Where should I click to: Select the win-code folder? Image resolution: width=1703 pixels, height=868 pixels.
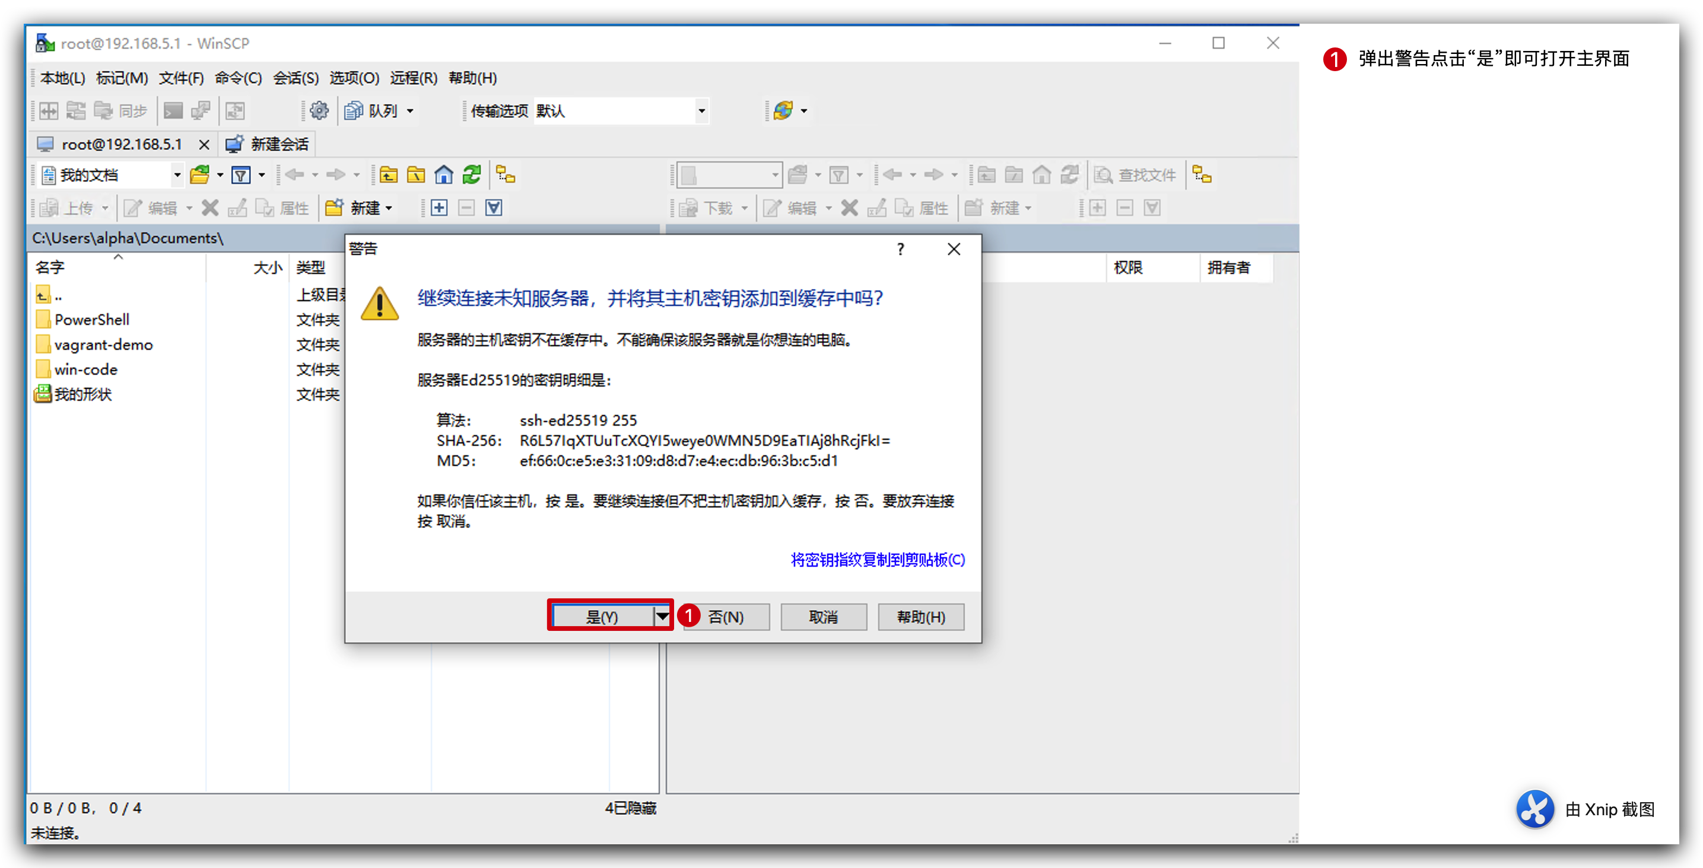coord(77,369)
